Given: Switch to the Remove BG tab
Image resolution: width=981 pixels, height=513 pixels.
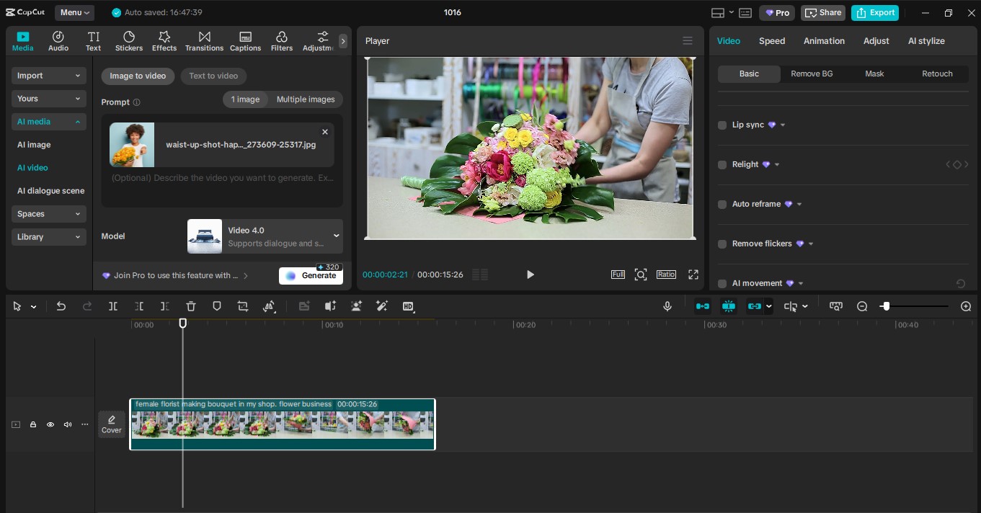Looking at the screenshot, I should pos(812,73).
